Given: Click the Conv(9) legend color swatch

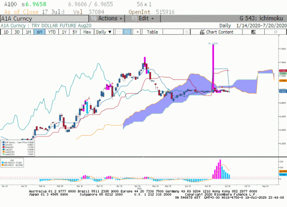Looking at the screenshot, I should (x=4, y=144).
